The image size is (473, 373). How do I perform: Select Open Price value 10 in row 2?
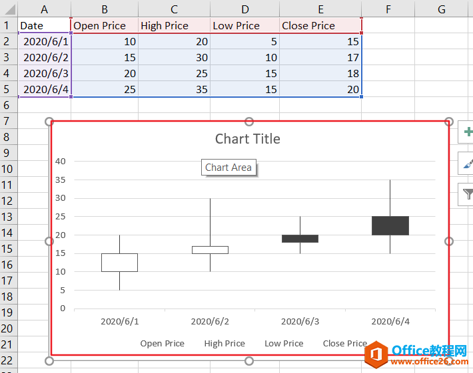105,41
